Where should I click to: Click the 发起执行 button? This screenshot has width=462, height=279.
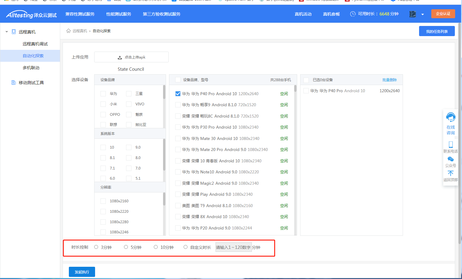pyautogui.click(x=82, y=272)
